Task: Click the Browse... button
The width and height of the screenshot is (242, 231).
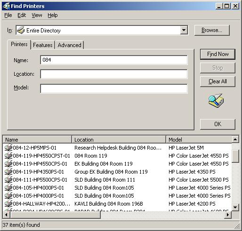Action: (212, 30)
